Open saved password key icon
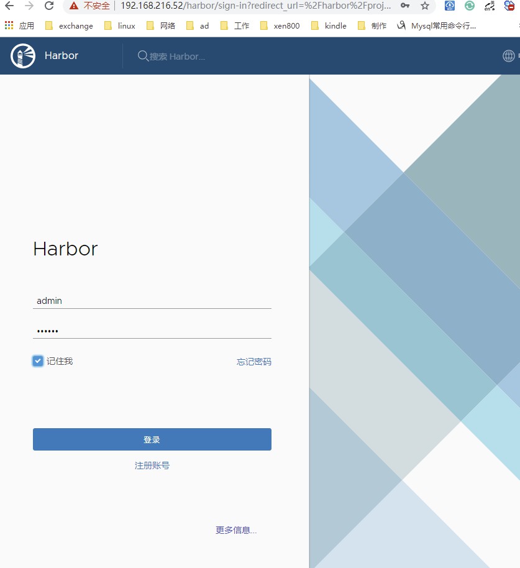The image size is (520, 568). pos(405,6)
